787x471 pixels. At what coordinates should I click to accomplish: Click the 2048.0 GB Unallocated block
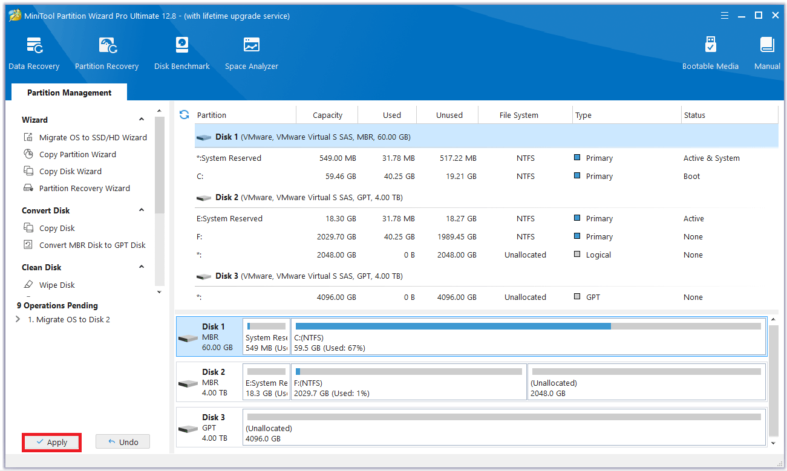(x=647, y=382)
